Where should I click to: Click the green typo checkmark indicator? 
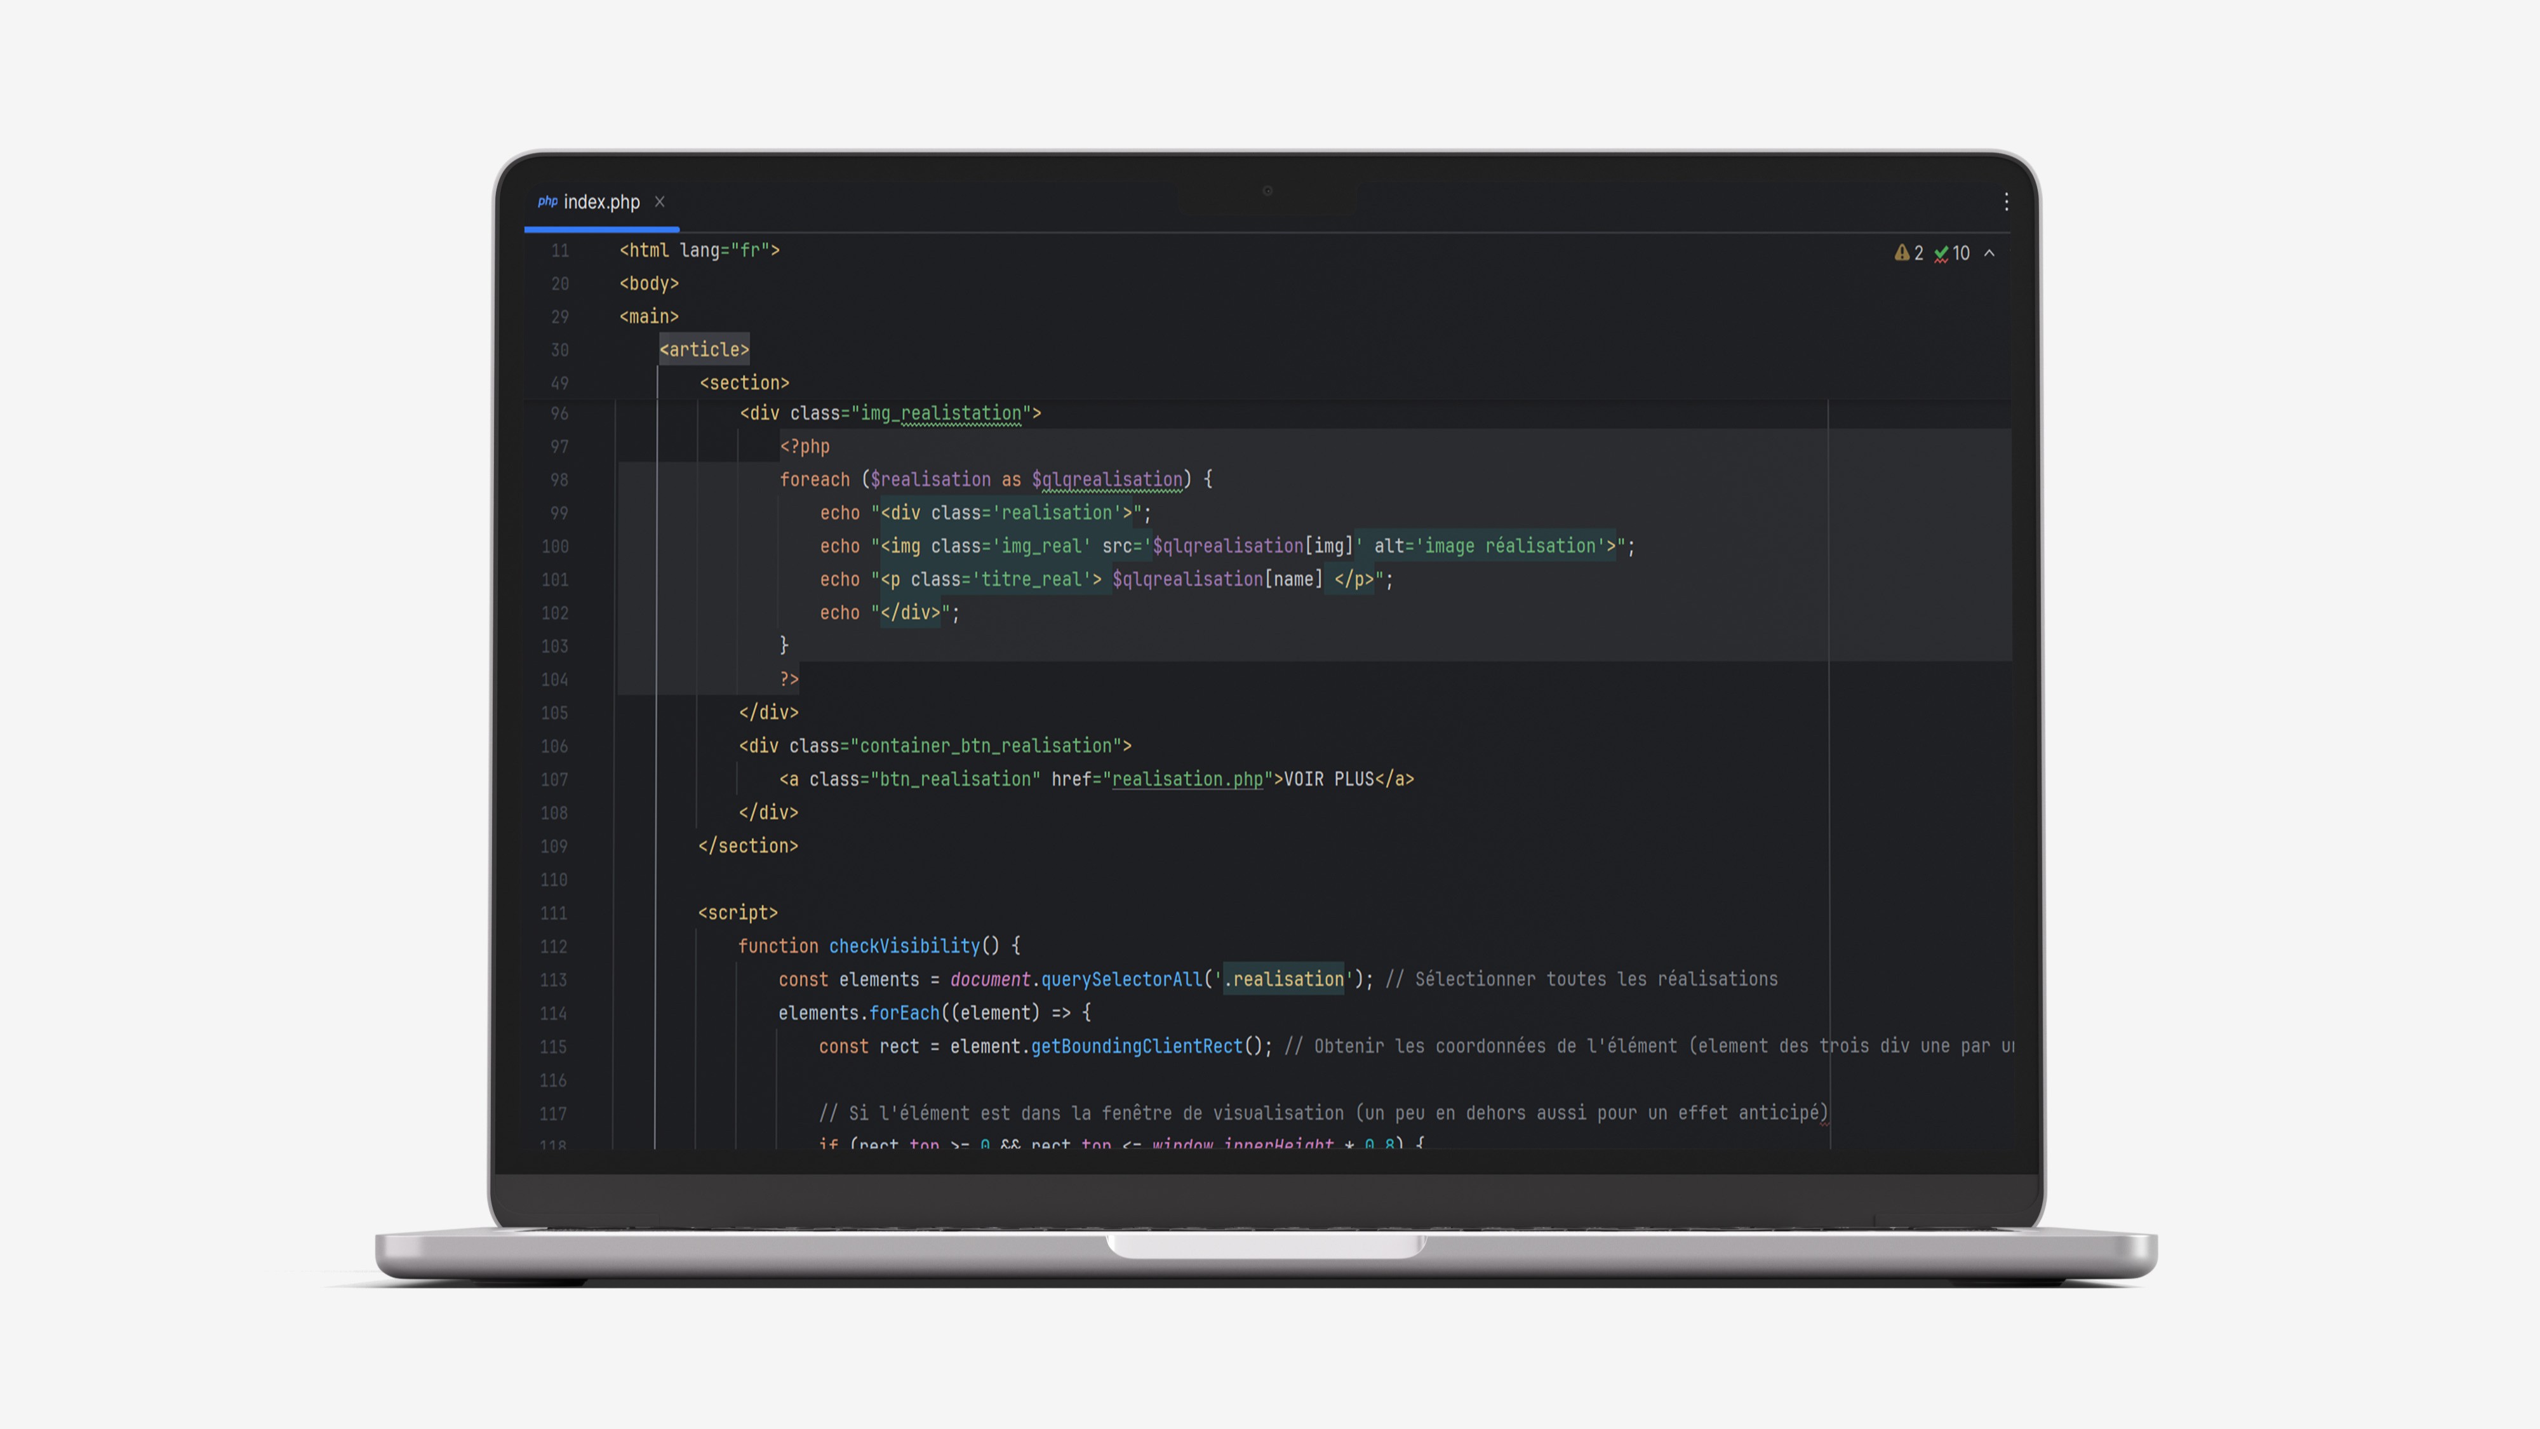(x=1941, y=253)
